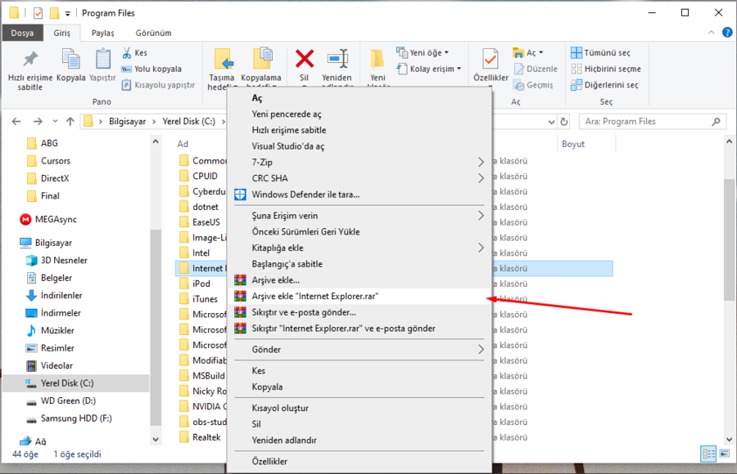The image size is (737, 474).
Task: Select Müzikler in the navigation pane
Action: coord(50,330)
